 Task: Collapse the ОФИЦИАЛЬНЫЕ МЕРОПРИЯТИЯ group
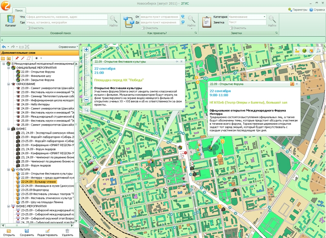tap(9, 68)
